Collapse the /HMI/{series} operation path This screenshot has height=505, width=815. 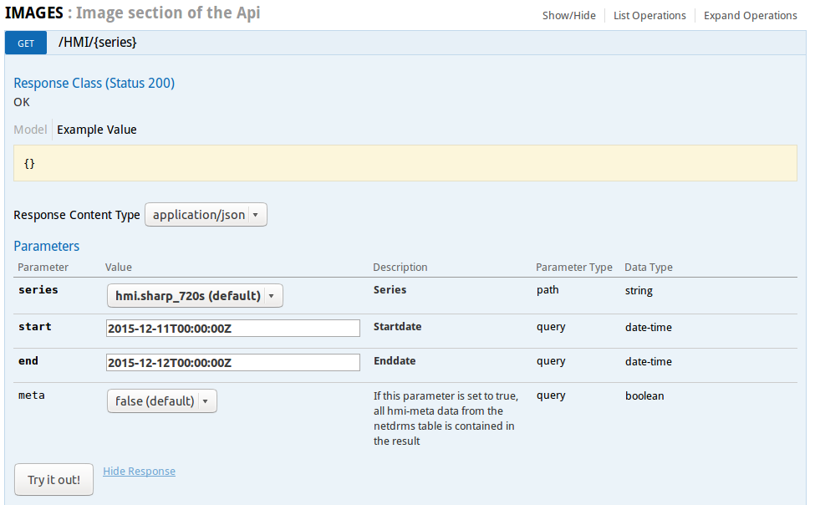(x=97, y=43)
